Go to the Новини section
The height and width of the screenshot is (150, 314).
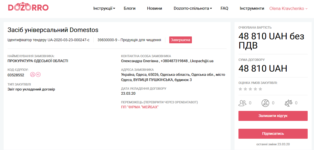pyautogui.click(x=154, y=8)
